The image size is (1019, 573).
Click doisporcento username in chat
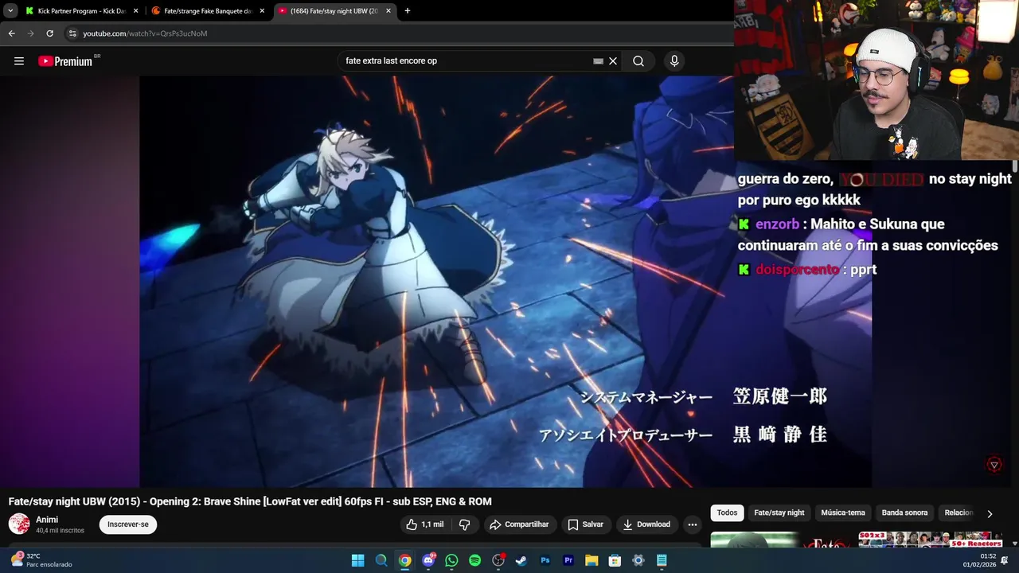798,270
